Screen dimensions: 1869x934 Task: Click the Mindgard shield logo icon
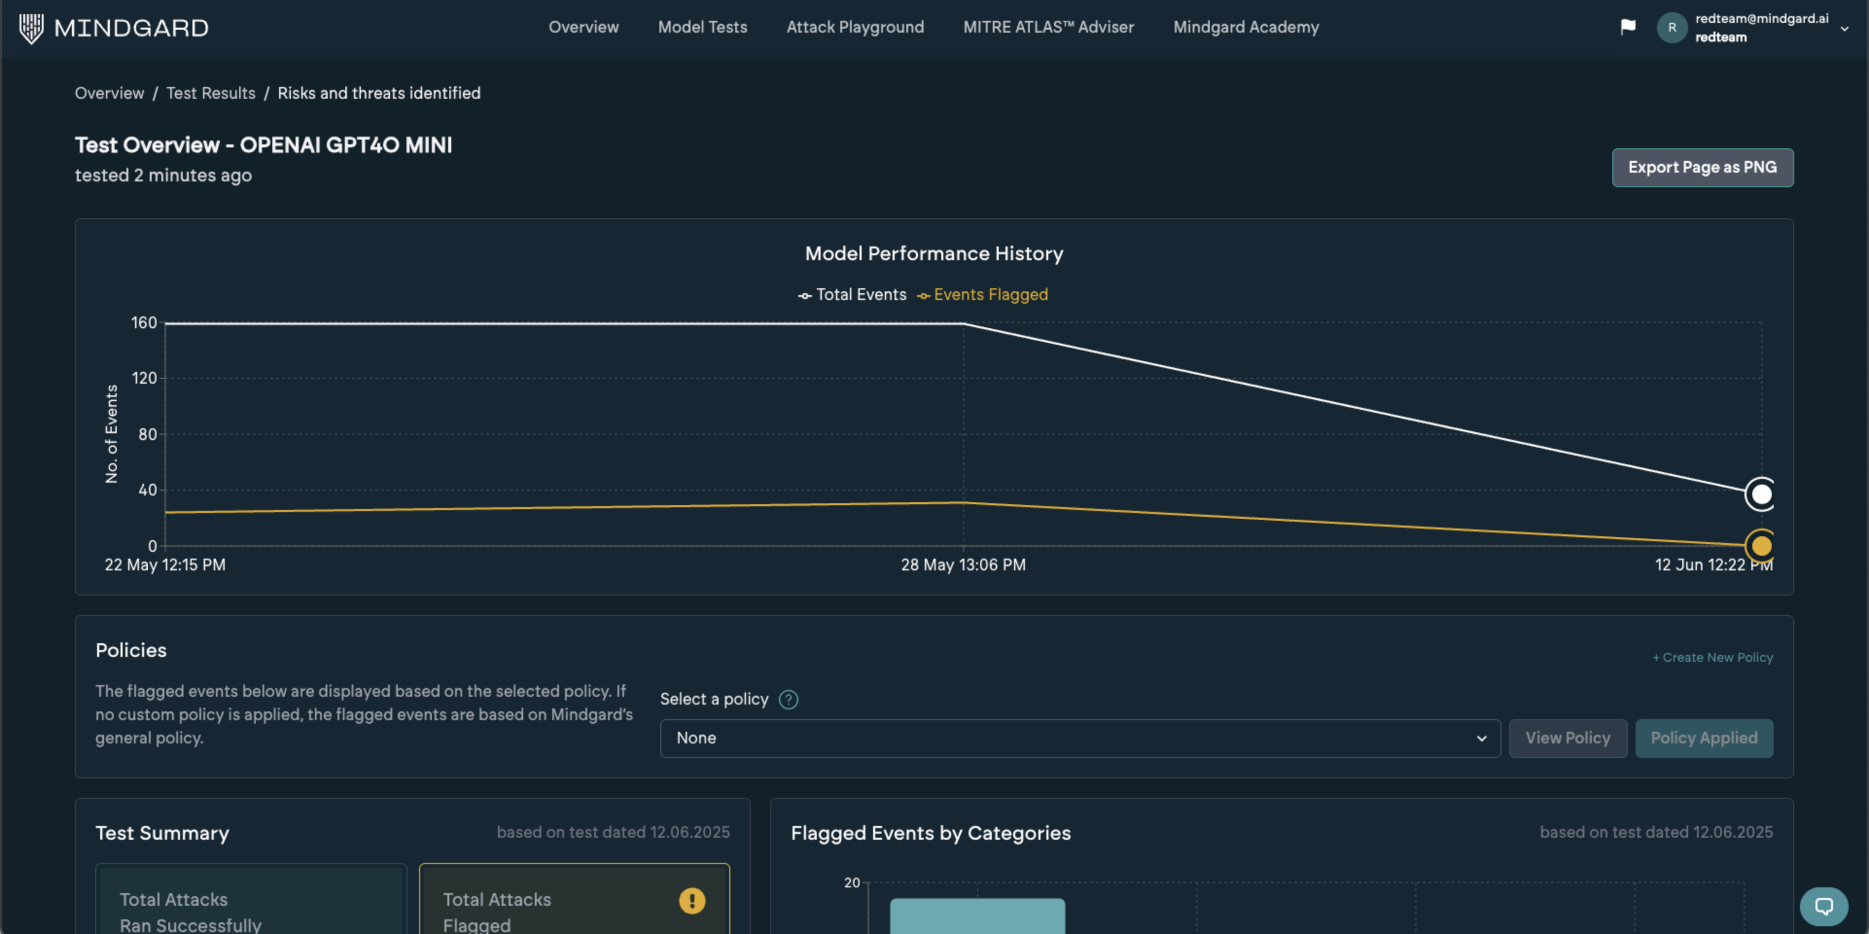tap(31, 28)
